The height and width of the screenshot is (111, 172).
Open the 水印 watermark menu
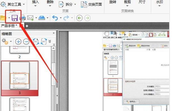160,3
